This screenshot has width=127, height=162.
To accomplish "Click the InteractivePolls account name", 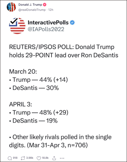I will click(48, 22).
